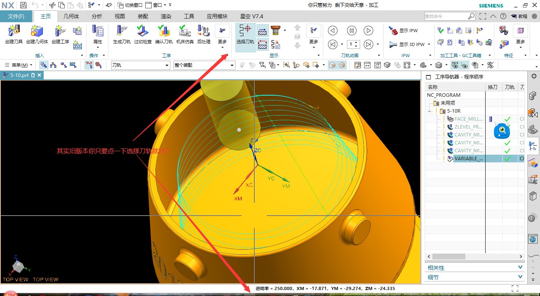The image size is (540, 296).
Task: Collapse the 5-10R program group
Action: tap(429, 111)
